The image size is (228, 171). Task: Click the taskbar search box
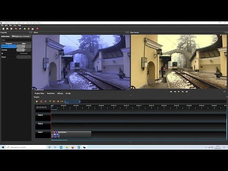[26, 147]
